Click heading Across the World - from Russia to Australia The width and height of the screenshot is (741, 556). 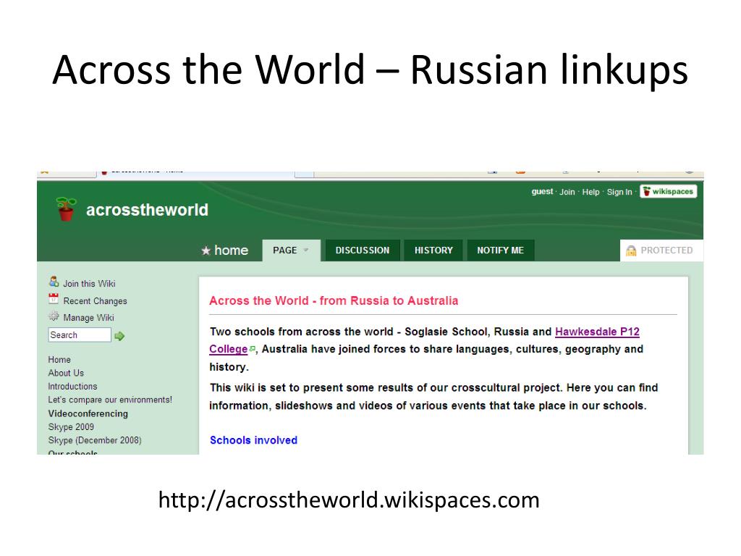[334, 300]
